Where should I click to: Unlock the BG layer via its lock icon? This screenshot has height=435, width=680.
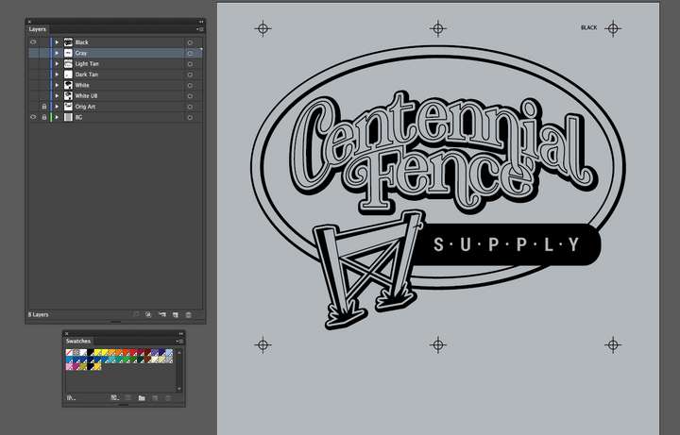pyautogui.click(x=43, y=117)
